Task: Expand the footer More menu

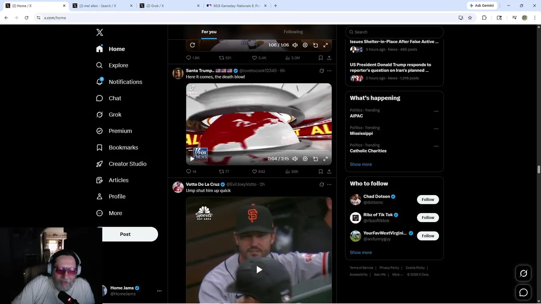Action: click(x=397, y=274)
